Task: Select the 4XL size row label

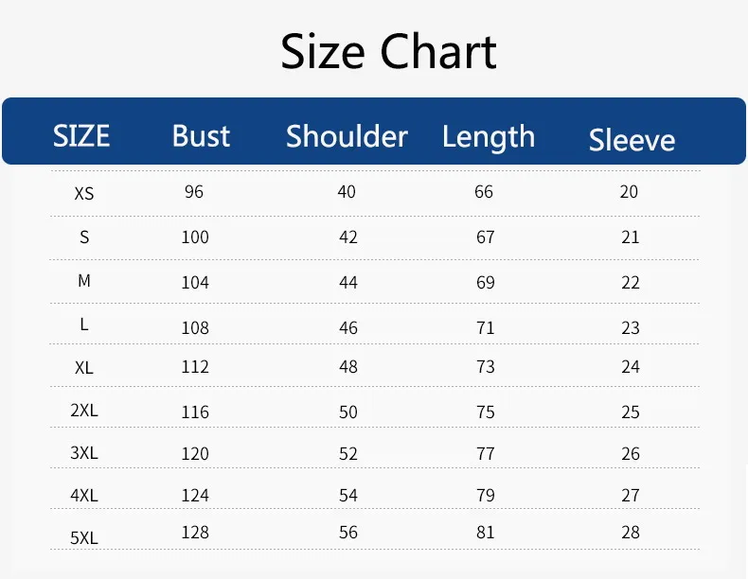Action: coord(84,495)
